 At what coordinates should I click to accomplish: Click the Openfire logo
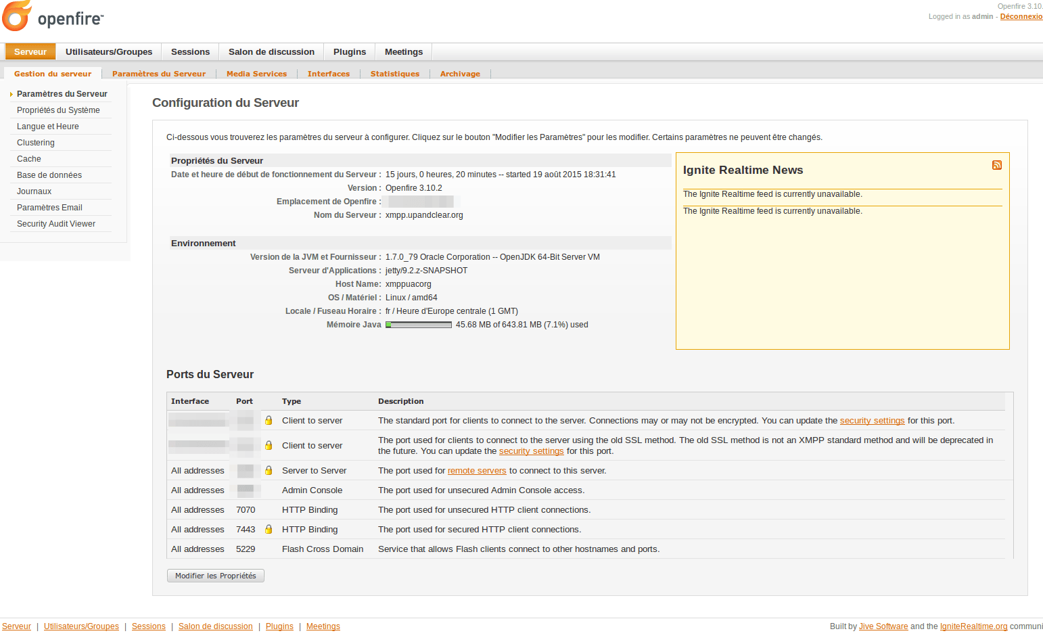pos(53,16)
